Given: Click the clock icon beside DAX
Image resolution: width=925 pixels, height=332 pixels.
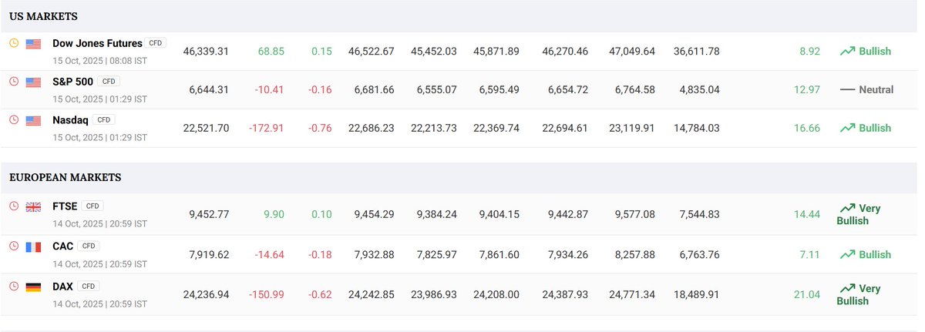Looking at the screenshot, I should pos(13,286).
